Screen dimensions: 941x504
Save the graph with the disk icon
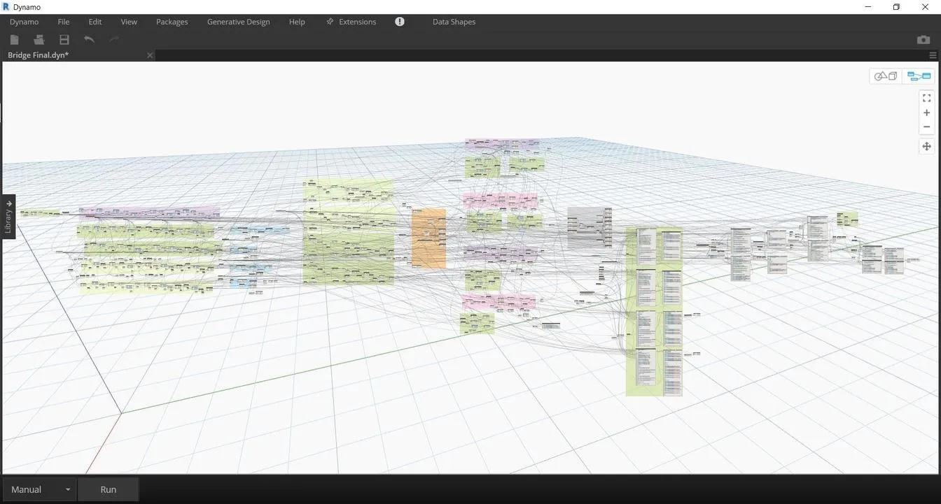64,40
